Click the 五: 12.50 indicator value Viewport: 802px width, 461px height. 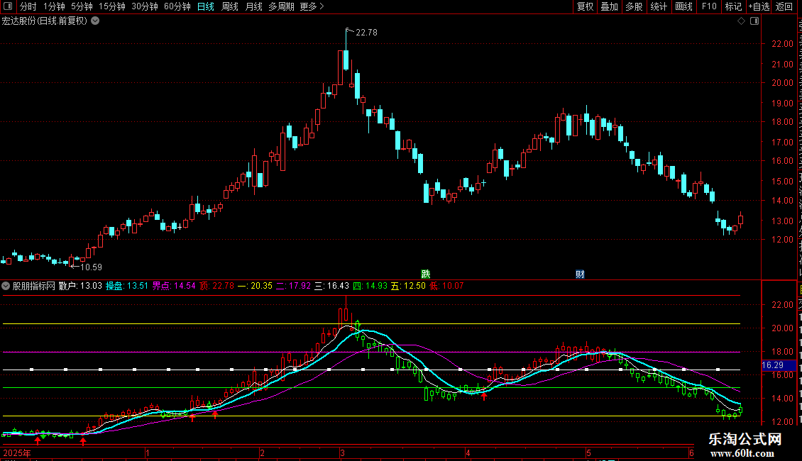pyautogui.click(x=408, y=287)
